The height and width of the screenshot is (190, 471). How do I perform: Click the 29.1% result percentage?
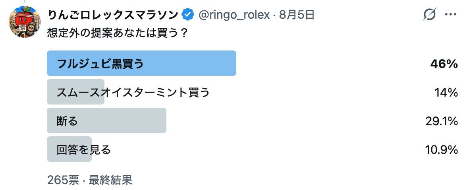point(441,121)
